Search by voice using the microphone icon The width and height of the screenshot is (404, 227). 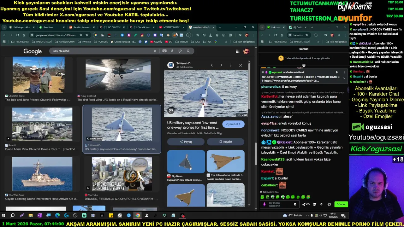pos(172,51)
